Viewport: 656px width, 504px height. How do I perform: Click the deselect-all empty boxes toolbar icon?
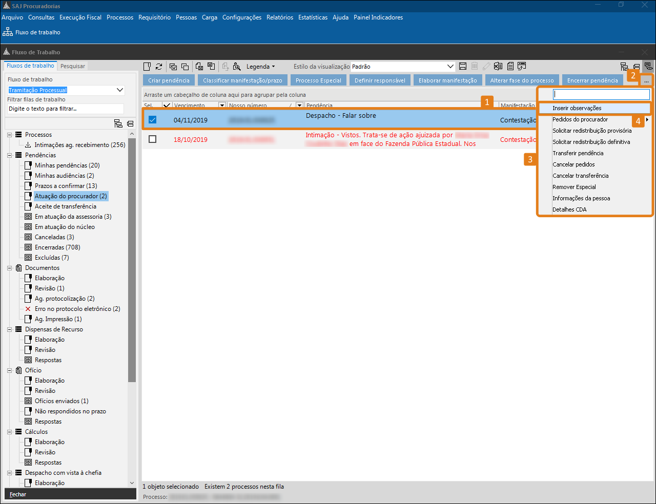185,67
